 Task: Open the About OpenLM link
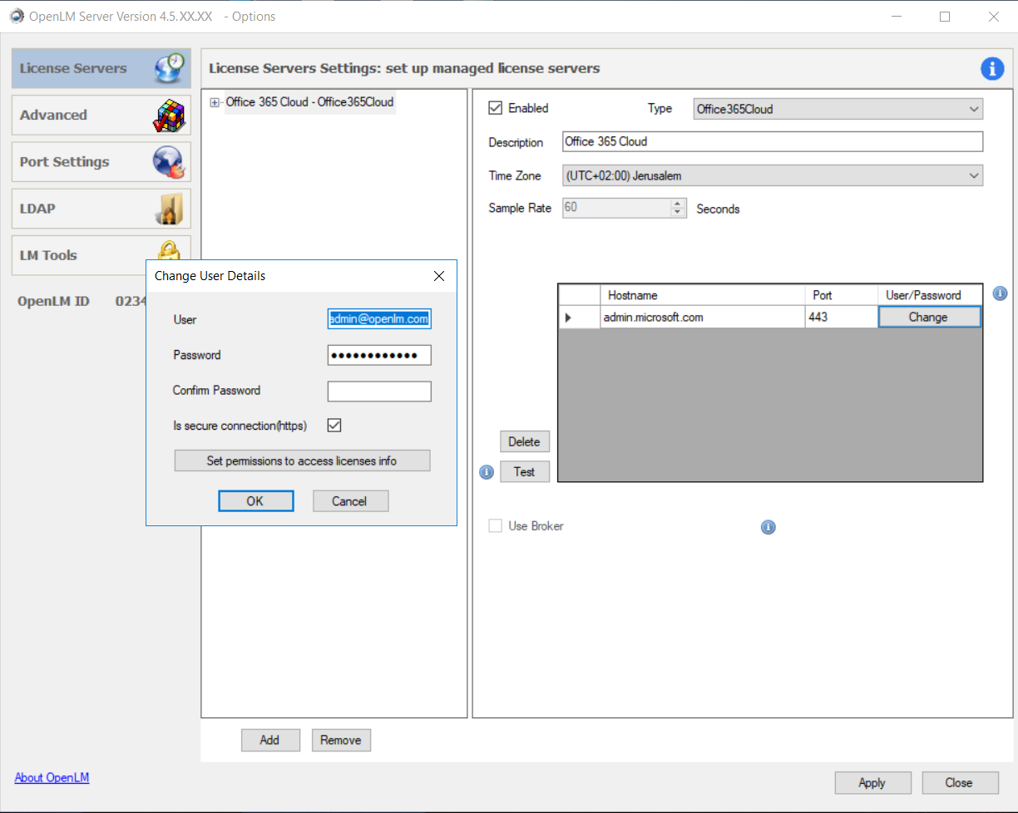coord(52,778)
